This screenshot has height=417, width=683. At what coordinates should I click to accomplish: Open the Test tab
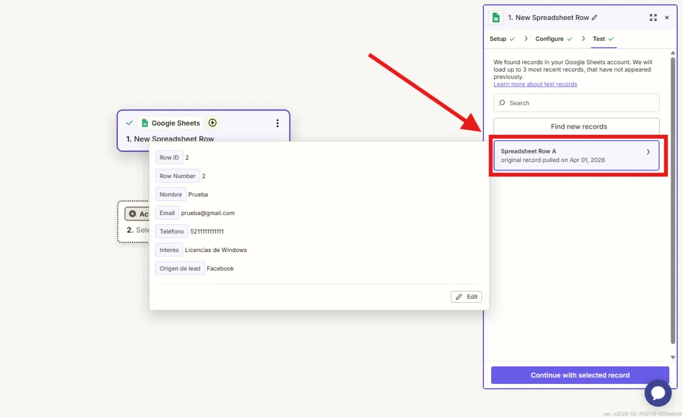click(x=603, y=39)
